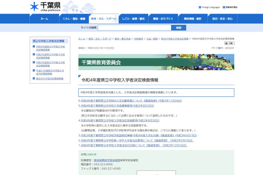Open item 3 link 学校説明会情報 (令和3年6月19日)
The width and height of the screenshot is (263, 175).
(139, 136)
